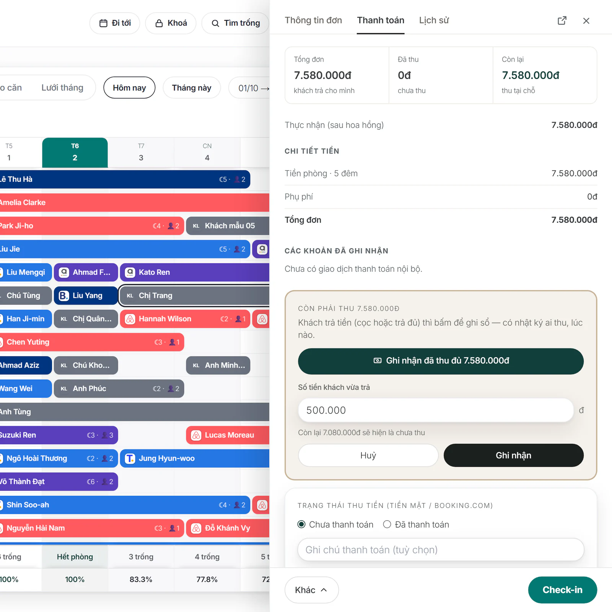
Task: Open the Lê Thu Hà booking bar
Action: (x=124, y=179)
